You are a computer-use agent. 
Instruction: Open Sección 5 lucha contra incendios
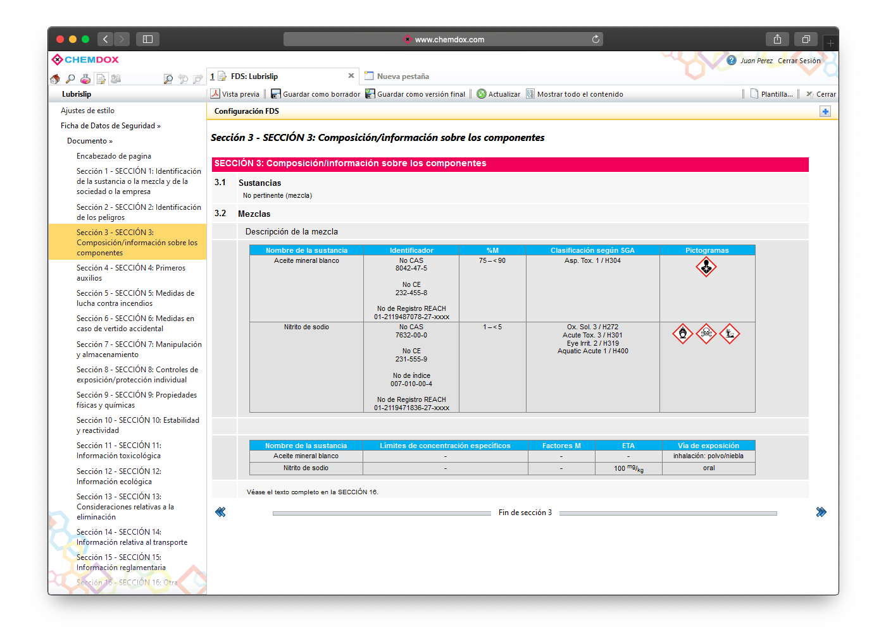coord(135,298)
